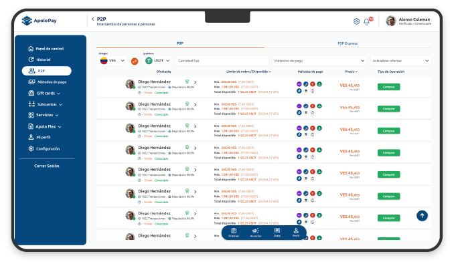Open first Diego Hernández offer details chevron

click(x=195, y=82)
